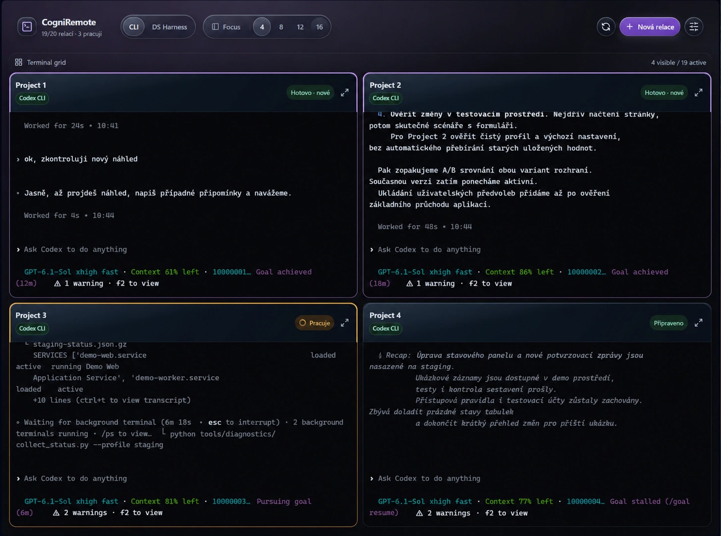The image size is (721, 536).
Task: Click the Terminal grid icon
Action: click(19, 62)
